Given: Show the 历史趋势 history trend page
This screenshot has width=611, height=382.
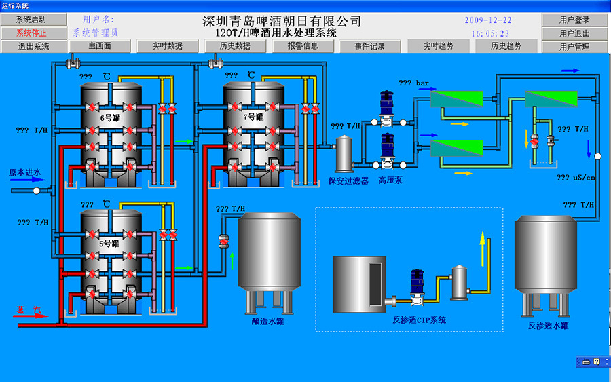Looking at the screenshot, I should [x=506, y=46].
